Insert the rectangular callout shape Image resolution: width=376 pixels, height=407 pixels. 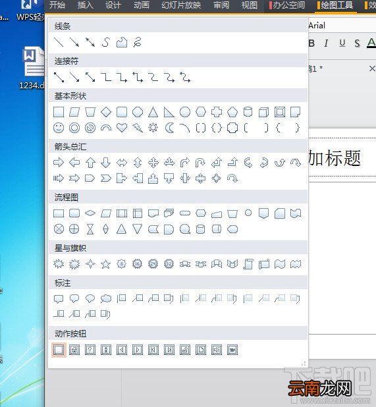59,299
